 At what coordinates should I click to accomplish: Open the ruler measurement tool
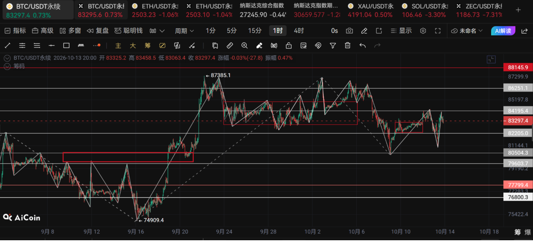tap(230, 46)
